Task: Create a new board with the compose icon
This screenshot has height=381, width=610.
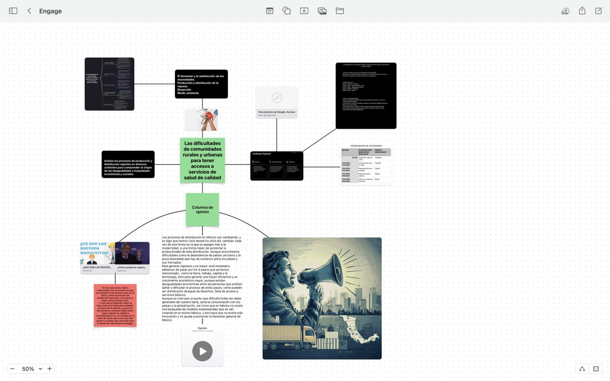Action: point(598,11)
